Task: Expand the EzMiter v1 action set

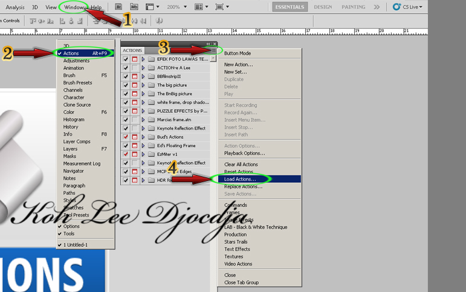Action: coord(143,154)
